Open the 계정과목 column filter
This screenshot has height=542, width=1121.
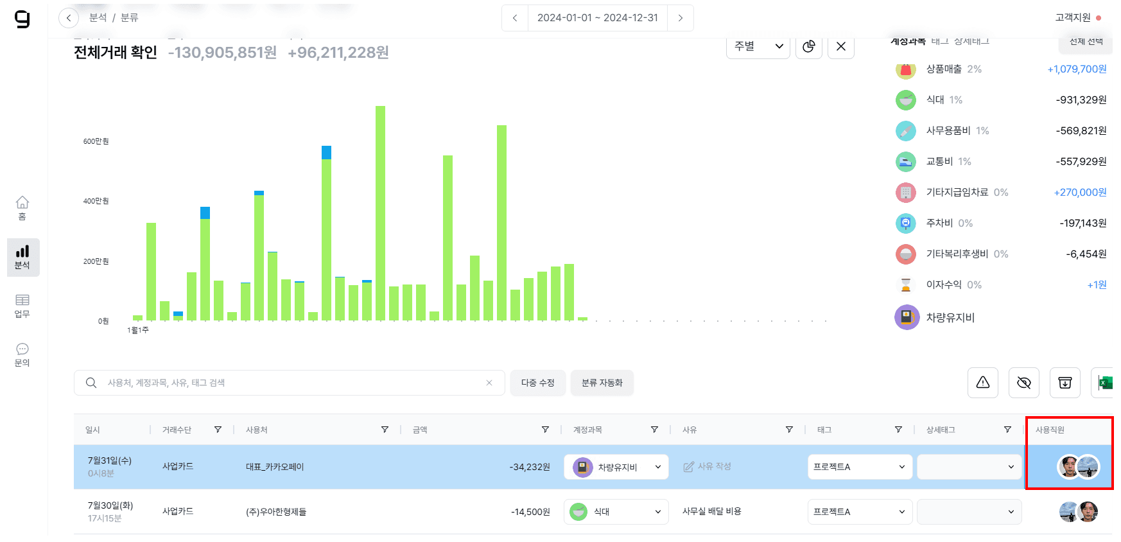[x=654, y=430]
